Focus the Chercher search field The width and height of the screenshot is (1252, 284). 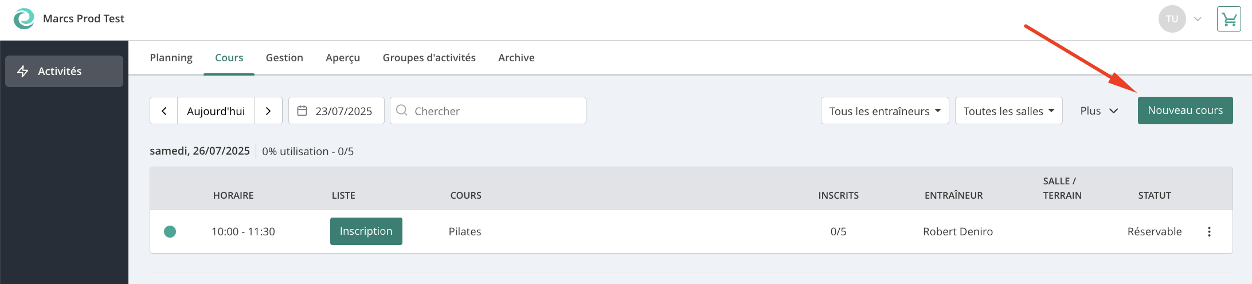coord(488,111)
